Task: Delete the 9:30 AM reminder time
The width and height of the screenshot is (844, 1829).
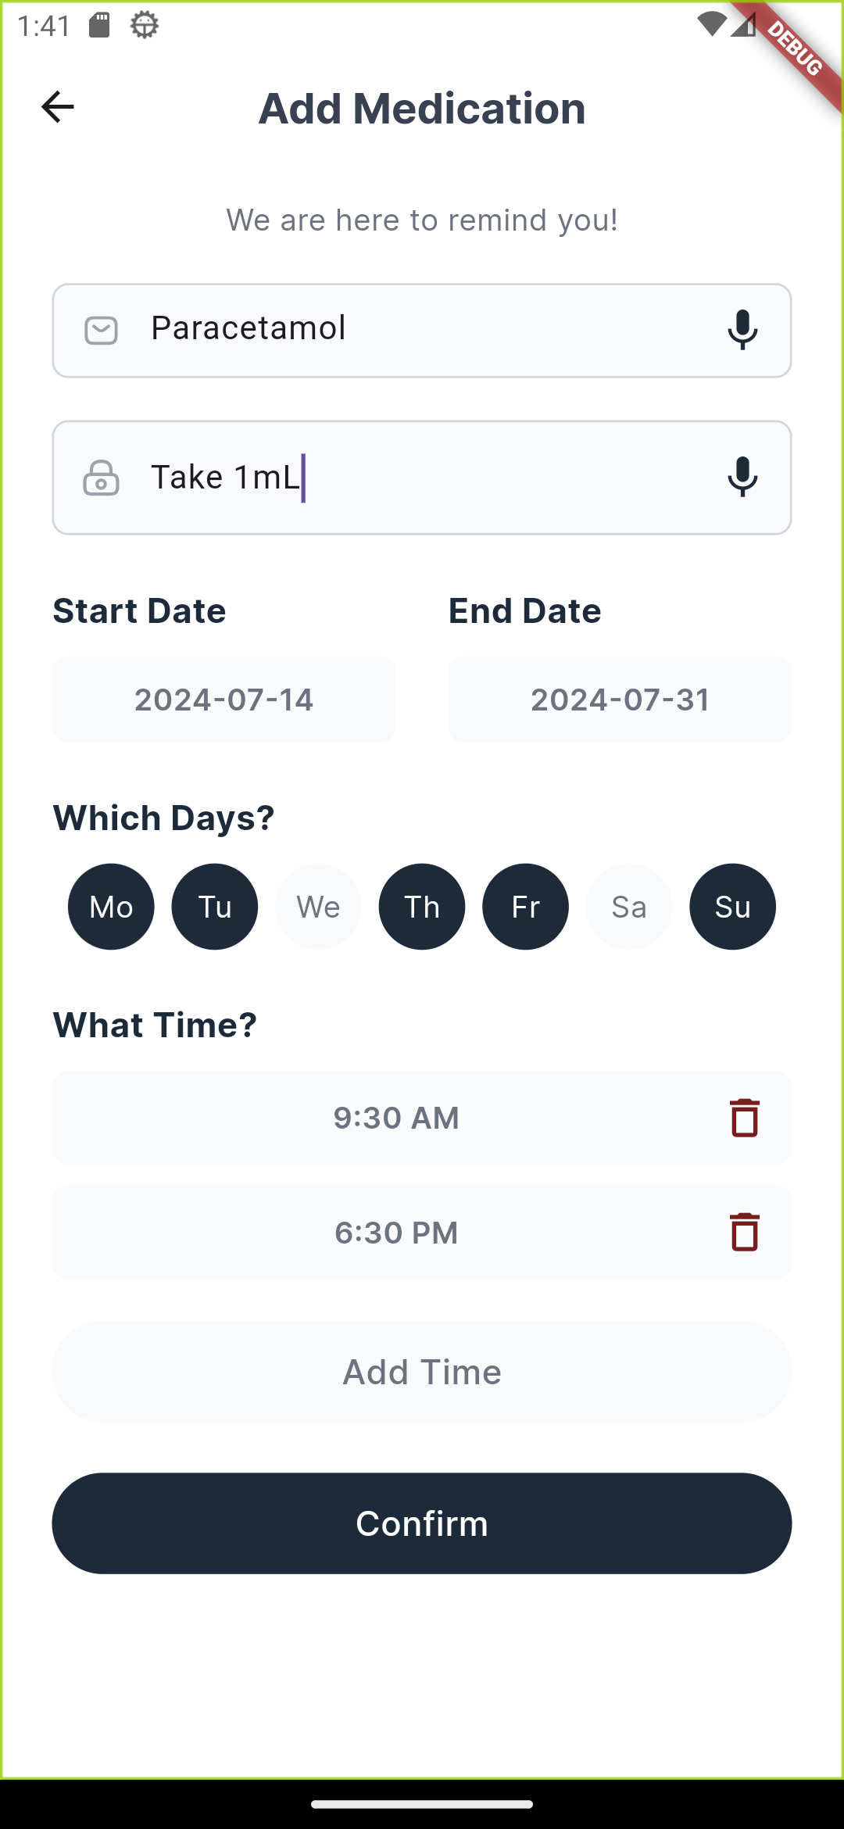Action: point(744,1118)
